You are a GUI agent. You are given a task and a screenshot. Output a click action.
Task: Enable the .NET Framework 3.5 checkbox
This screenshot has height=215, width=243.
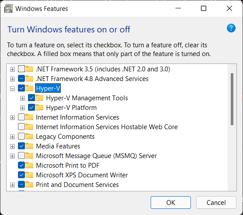21,69
